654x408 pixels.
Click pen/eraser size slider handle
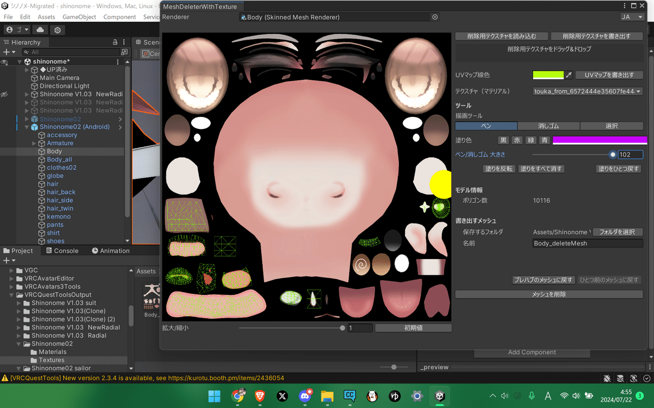point(613,154)
